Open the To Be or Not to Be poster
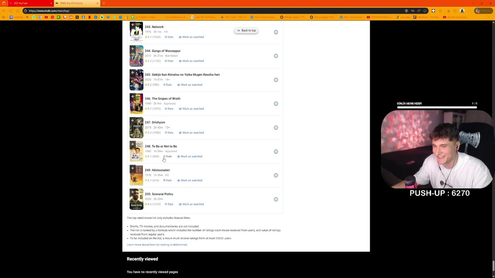The height and width of the screenshot is (278, 495). coord(136,152)
